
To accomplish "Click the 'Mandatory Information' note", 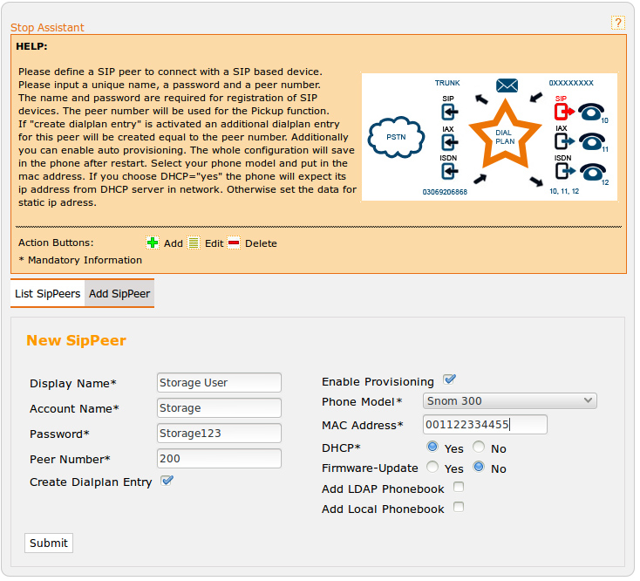I will [85, 260].
